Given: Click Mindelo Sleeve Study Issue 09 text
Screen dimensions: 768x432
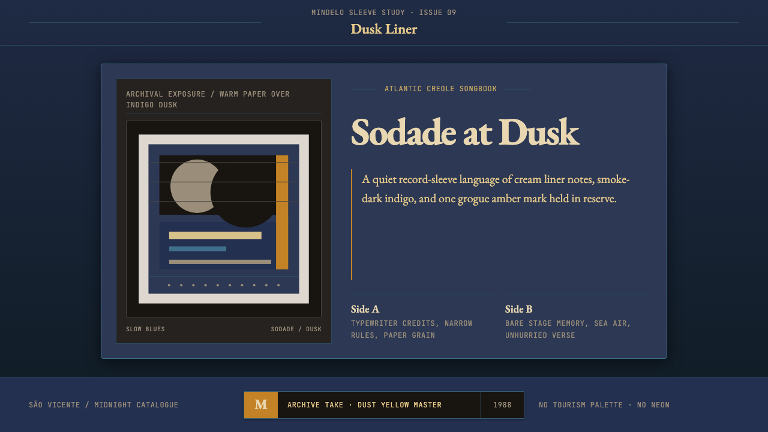Looking at the screenshot, I should pyautogui.click(x=384, y=13).
